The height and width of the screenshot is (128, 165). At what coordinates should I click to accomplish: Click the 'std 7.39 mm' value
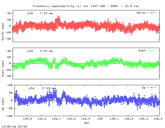[40, 51]
